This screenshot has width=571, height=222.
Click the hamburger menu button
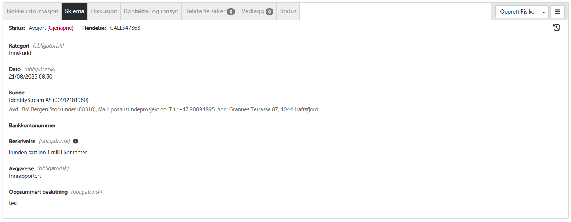[557, 12]
